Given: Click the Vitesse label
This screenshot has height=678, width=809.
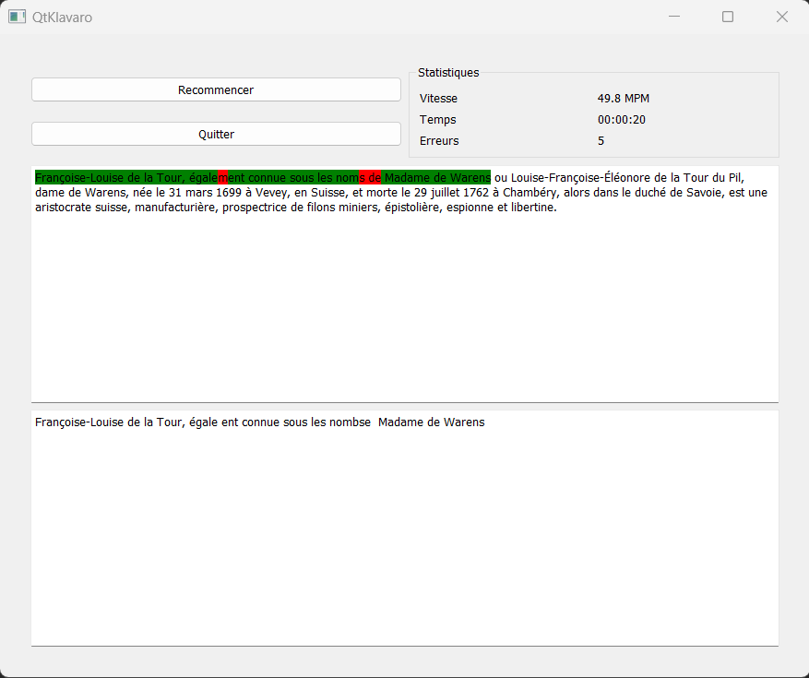Looking at the screenshot, I should point(438,98).
